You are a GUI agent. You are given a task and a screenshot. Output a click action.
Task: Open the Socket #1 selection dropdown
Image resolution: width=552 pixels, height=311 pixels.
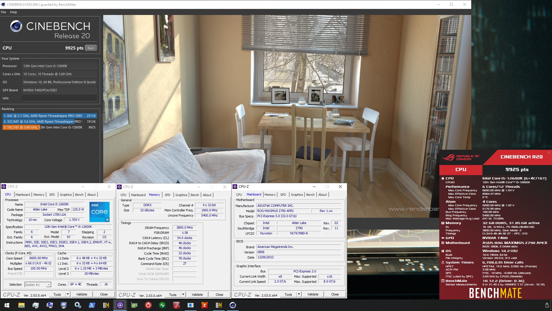(x=38, y=285)
